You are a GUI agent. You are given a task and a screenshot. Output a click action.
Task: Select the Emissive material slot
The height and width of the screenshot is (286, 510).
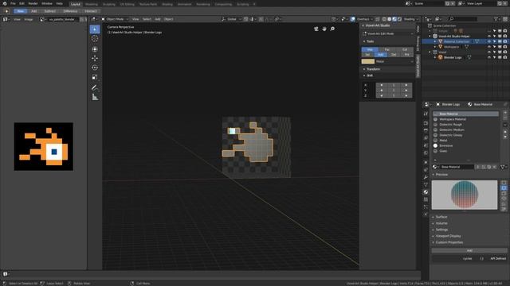pos(465,145)
